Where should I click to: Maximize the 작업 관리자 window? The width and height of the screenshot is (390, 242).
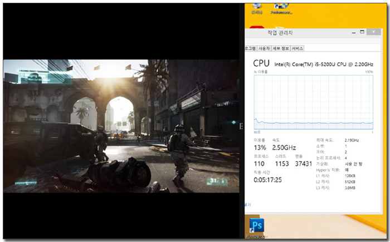[x=362, y=32]
